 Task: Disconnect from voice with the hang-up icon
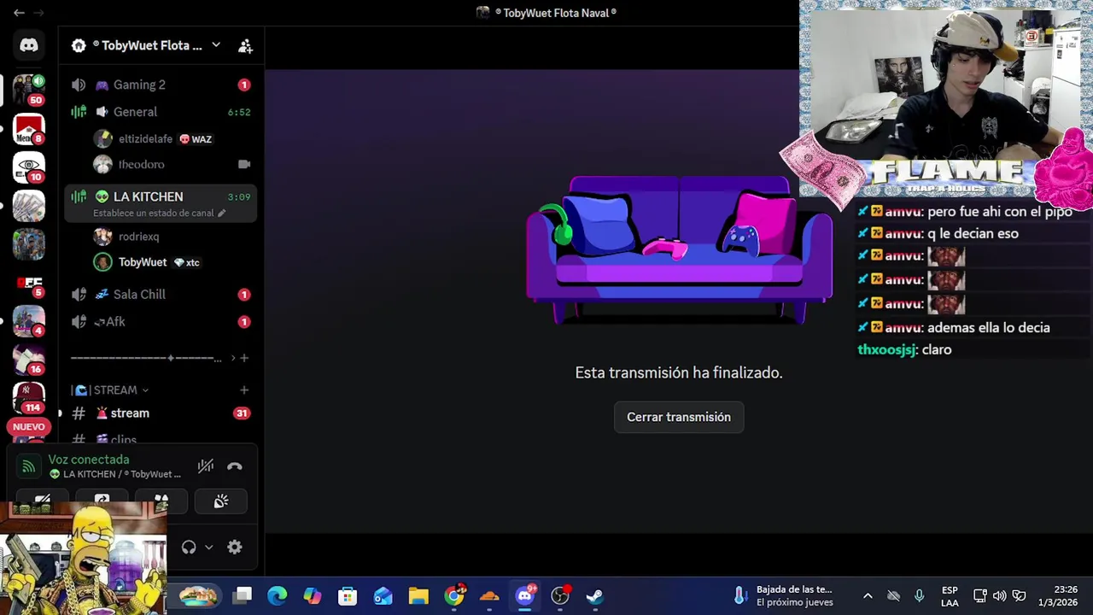[235, 466]
